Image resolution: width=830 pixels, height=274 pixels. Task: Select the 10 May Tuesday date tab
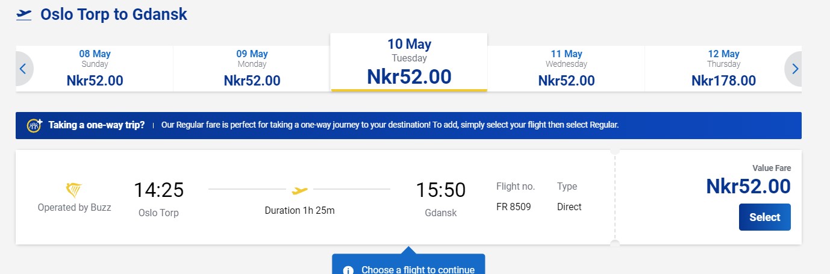(x=409, y=63)
